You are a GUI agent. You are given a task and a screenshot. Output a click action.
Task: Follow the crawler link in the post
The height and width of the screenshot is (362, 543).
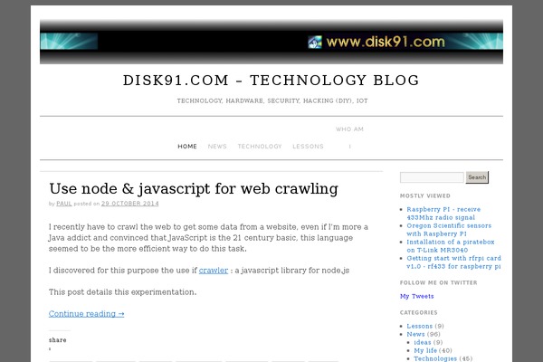[x=214, y=271]
